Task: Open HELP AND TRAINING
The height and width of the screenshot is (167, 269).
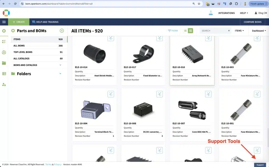Action: click(45, 22)
